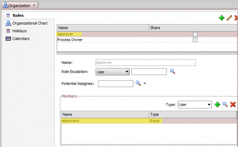Click the role Name text field
This screenshot has height=147, width=238.
(x=146, y=63)
